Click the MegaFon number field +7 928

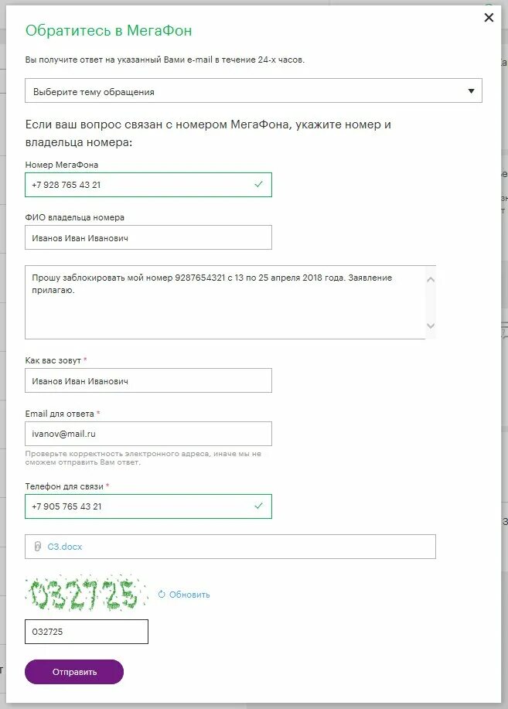pyautogui.click(x=148, y=185)
